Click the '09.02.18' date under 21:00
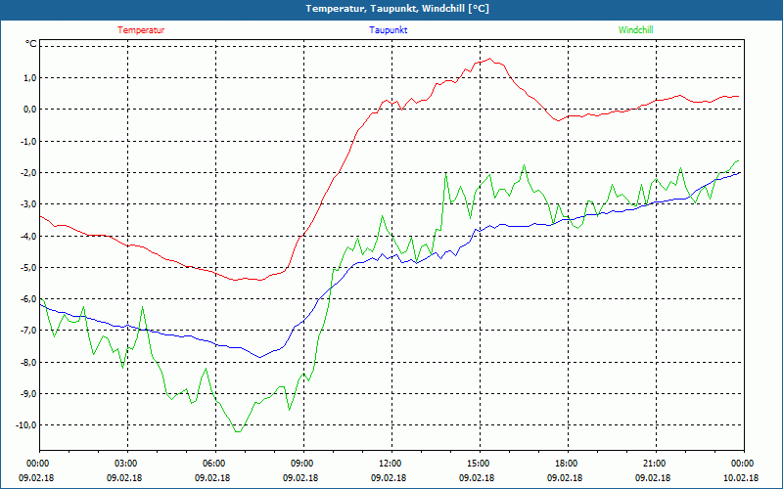The height and width of the screenshot is (489, 783). pos(653,478)
